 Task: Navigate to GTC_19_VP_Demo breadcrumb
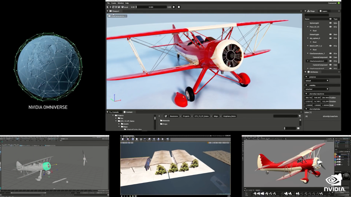point(201,116)
